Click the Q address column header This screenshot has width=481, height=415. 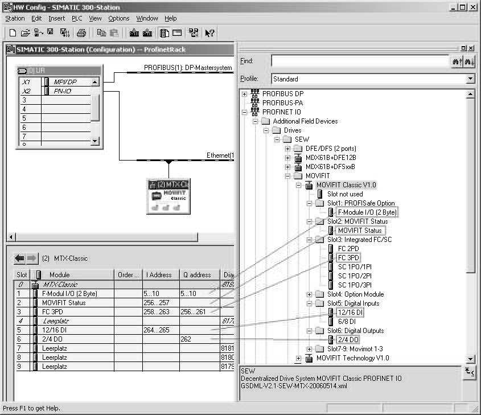click(200, 275)
